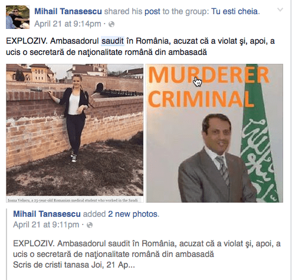Open the 'Tu esti cheia' group link
Image resolution: width=292 pixels, height=280 pixels.
click(x=234, y=11)
